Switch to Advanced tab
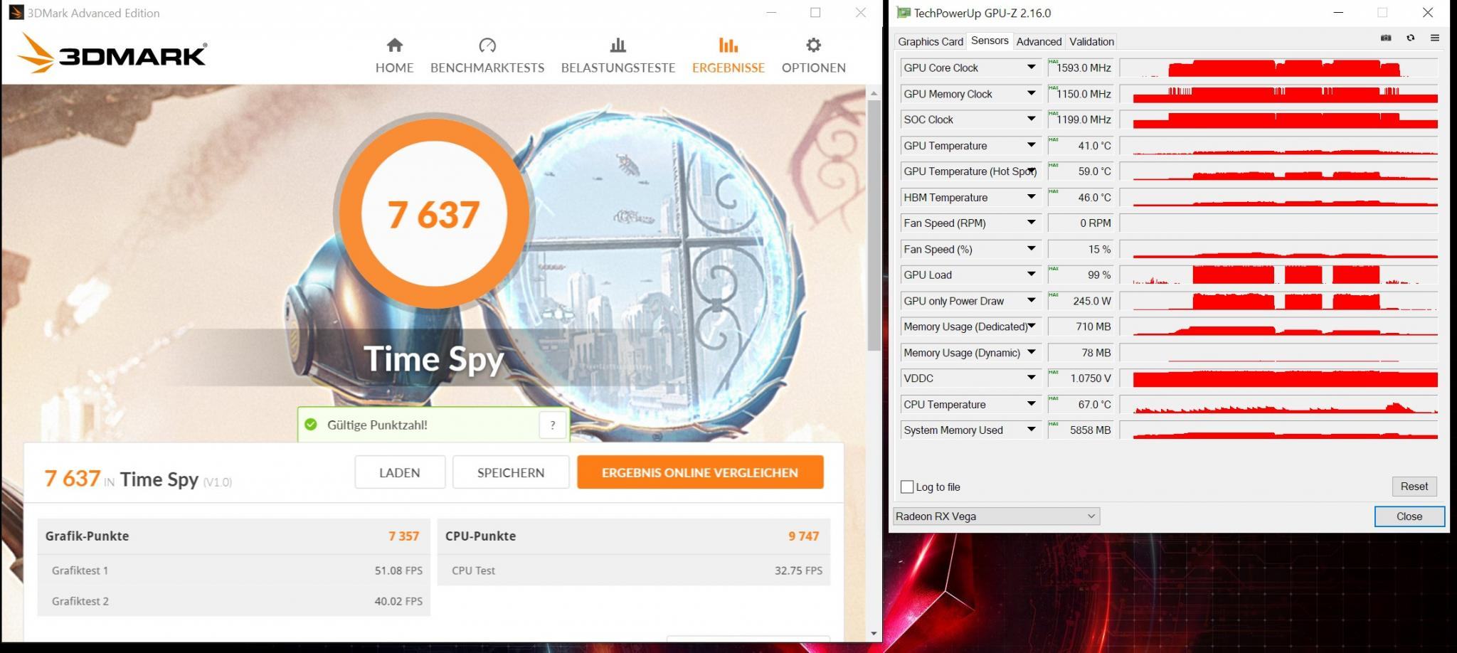 point(1039,41)
